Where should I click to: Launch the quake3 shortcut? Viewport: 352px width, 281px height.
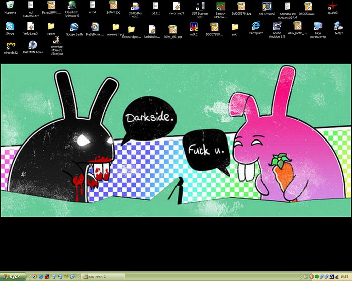pos(333,8)
